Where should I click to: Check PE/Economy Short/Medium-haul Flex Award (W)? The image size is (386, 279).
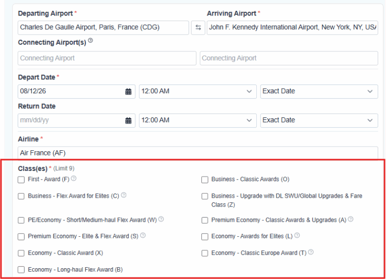tap(21, 220)
